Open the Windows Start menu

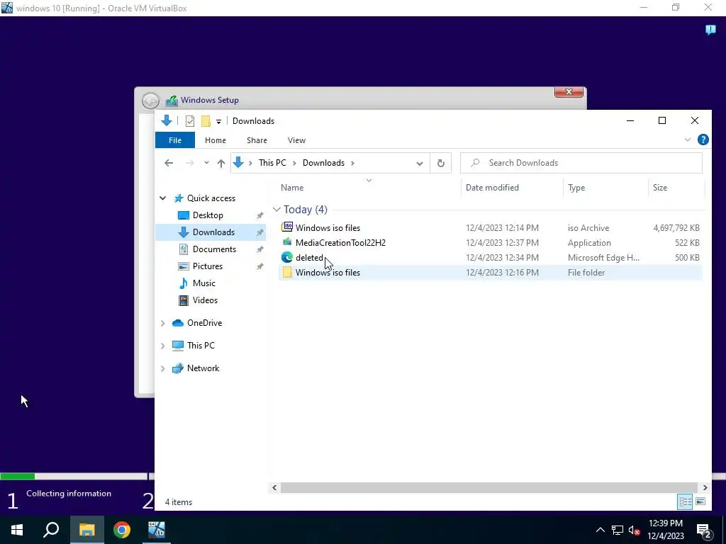pyautogui.click(x=17, y=530)
